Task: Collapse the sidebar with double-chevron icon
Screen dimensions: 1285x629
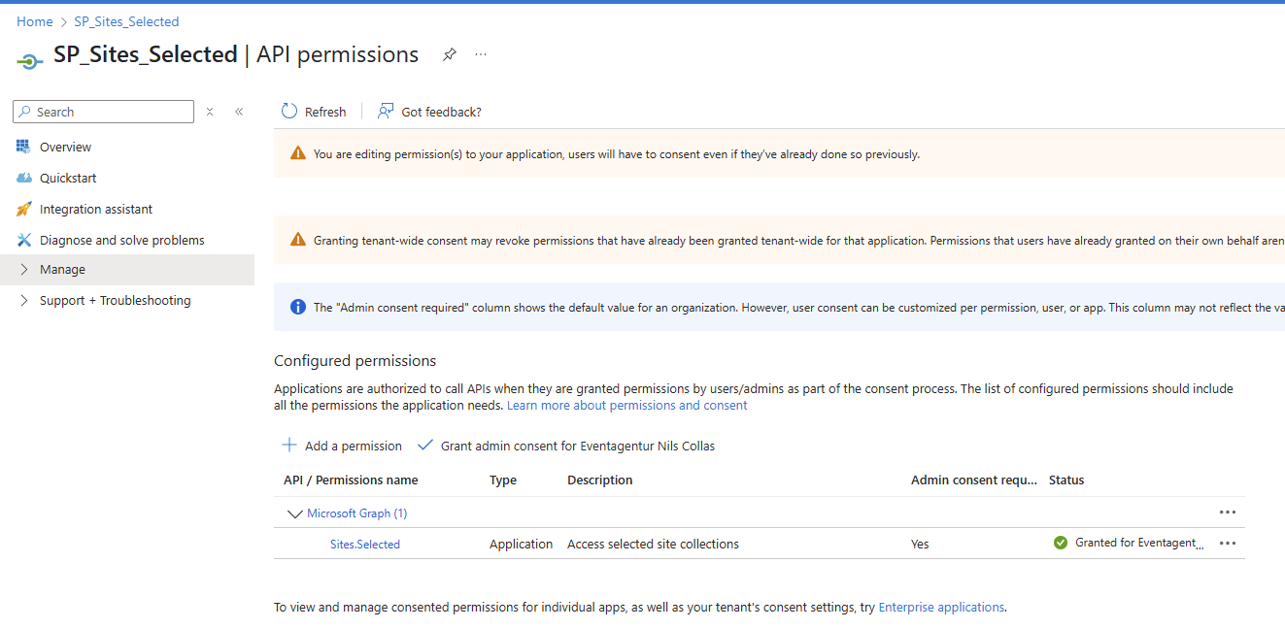Action: [x=239, y=112]
